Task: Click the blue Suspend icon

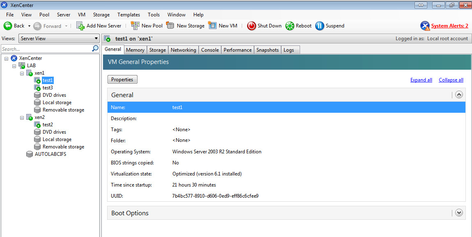Action: pos(320,26)
